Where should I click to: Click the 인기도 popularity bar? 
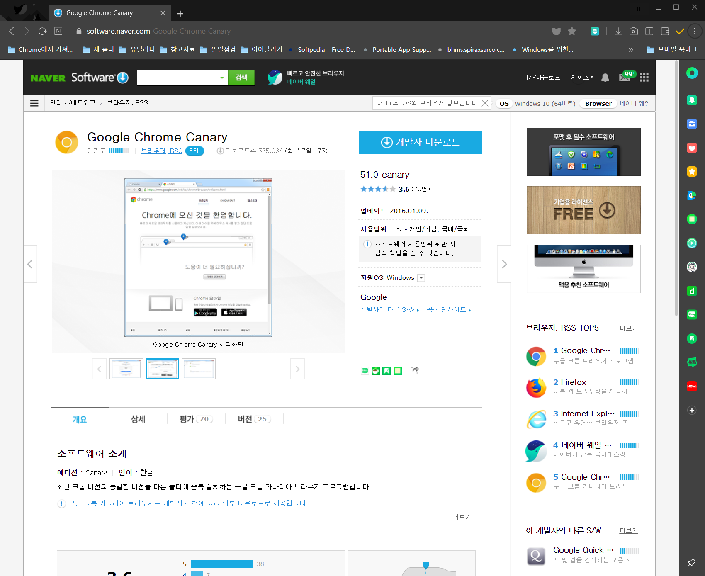[x=119, y=151]
